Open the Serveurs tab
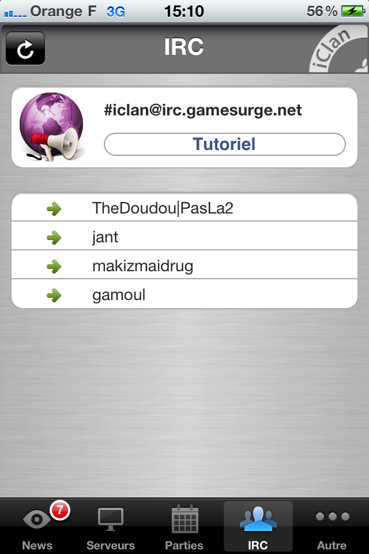This screenshot has width=369, height=554. 111,526
